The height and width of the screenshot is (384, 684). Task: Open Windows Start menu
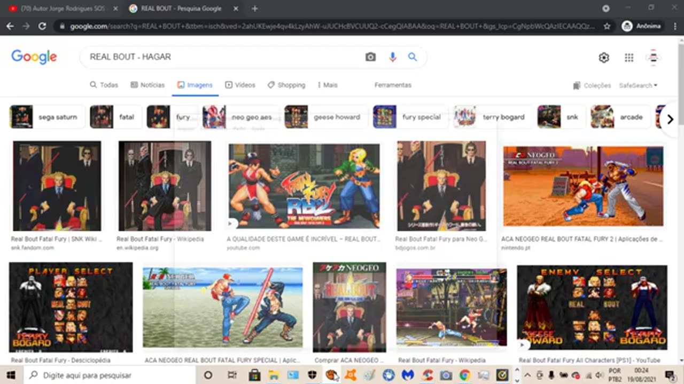(x=12, y=375)
